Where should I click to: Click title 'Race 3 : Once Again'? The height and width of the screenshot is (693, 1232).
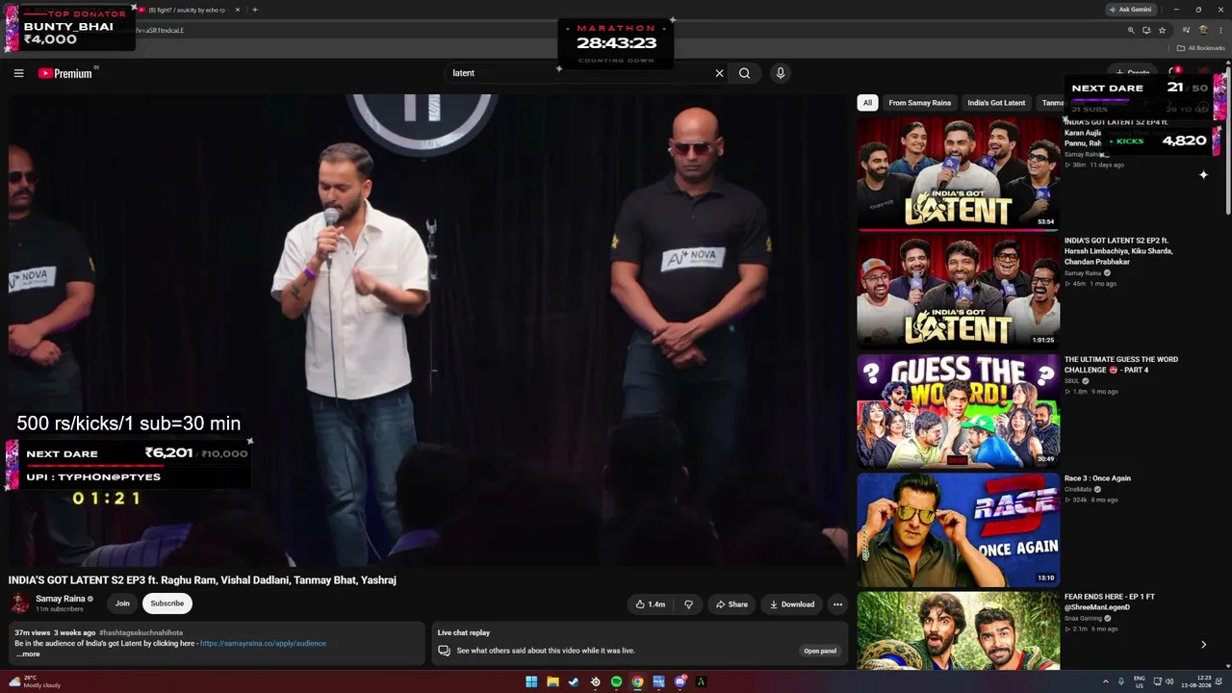click(1097, 478)
